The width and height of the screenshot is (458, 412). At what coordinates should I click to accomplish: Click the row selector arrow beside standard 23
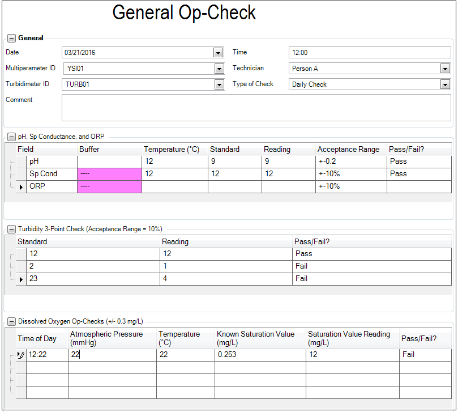[20, 278]
